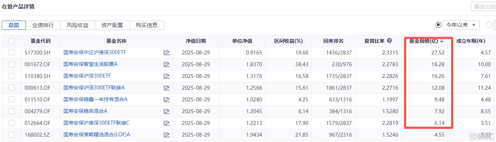496x142 pixels.
Task: Click fund code 011510.OF
Action: click(38, 100)
